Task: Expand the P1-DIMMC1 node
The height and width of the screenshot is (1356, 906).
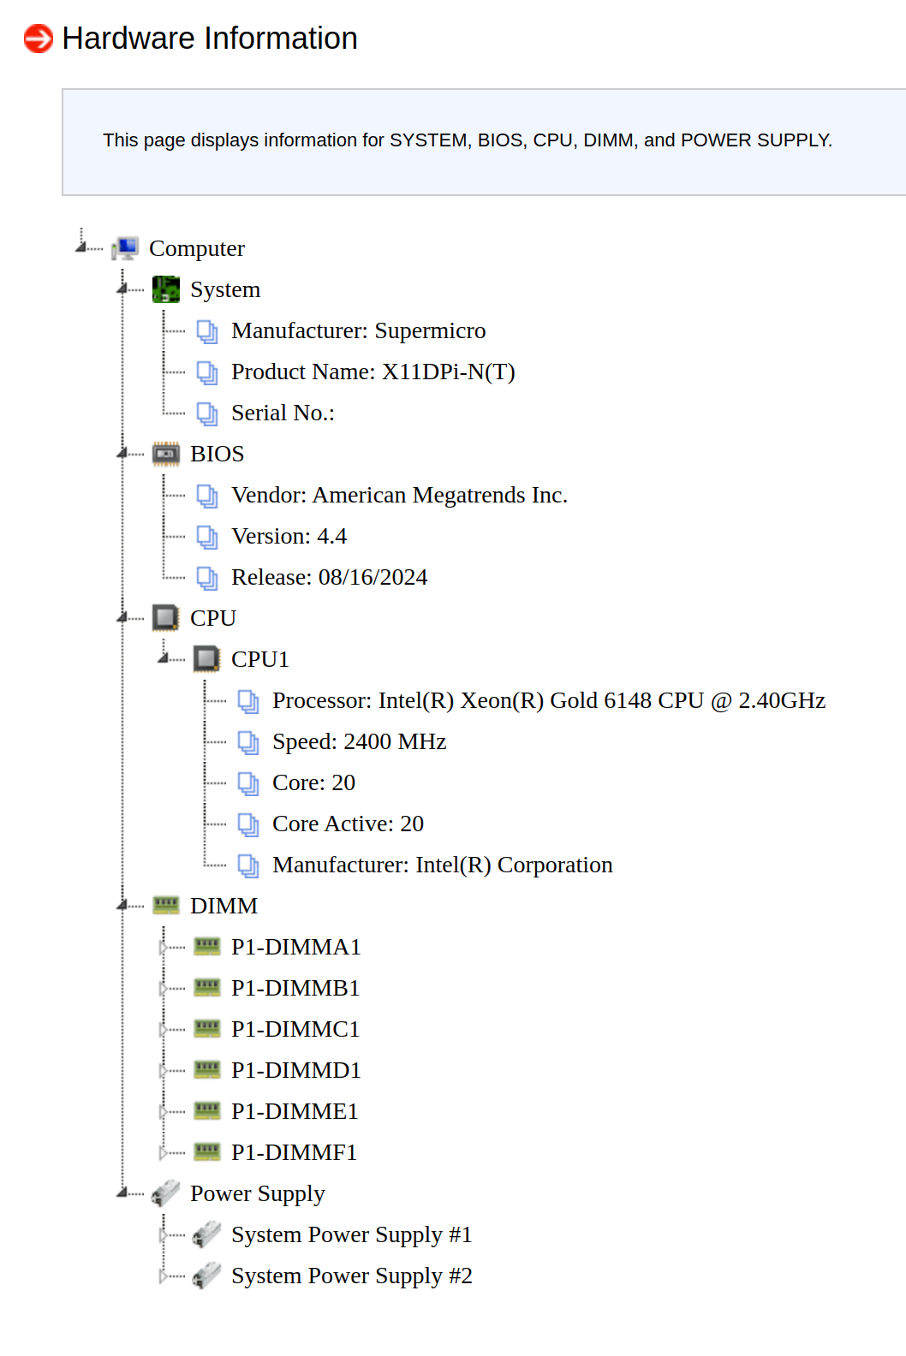Action: click(163, 1029)
